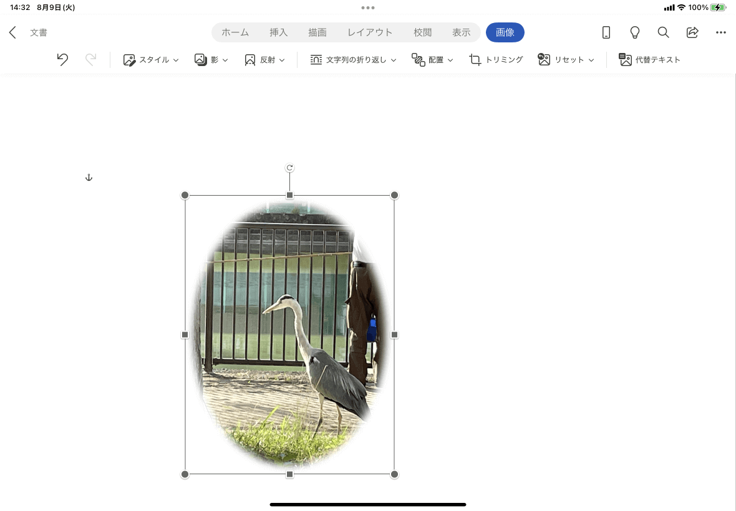
Task: Select the トリミング crop tool
Action: (x=475, y=60)
